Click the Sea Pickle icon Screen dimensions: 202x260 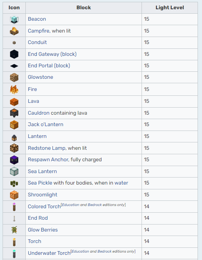[x=14, y=183]
